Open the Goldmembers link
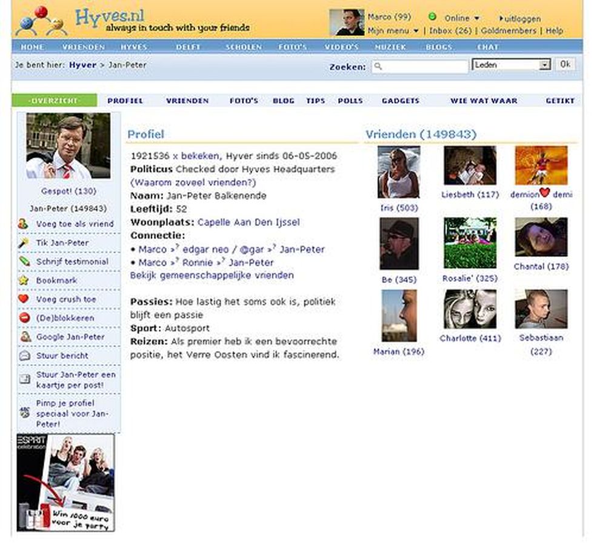This screenshot has width=594, height=551. click(x=509, y=31)
